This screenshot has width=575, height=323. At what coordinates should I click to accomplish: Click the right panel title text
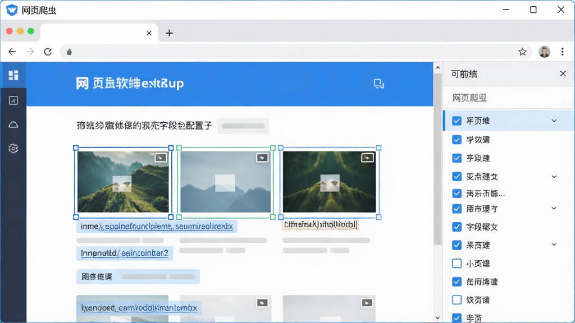tap(464, 74)
